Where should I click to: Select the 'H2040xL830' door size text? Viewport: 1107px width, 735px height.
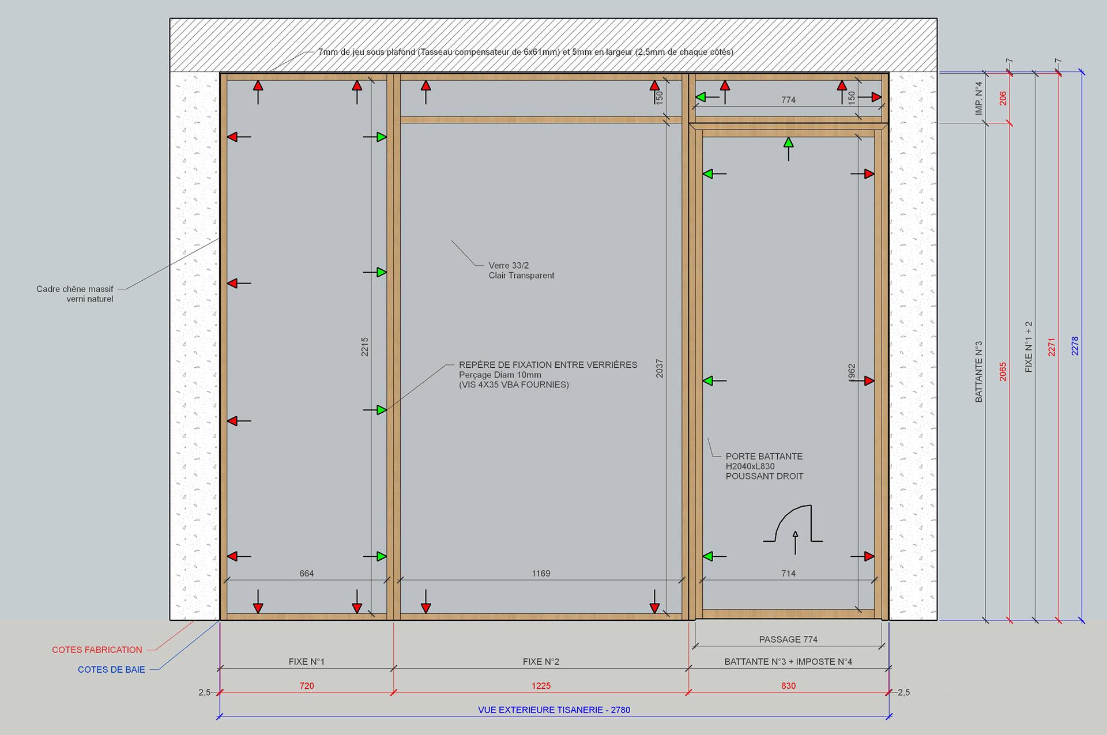pos(750,466)
